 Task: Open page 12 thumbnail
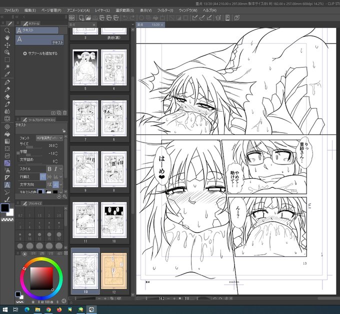113,271
